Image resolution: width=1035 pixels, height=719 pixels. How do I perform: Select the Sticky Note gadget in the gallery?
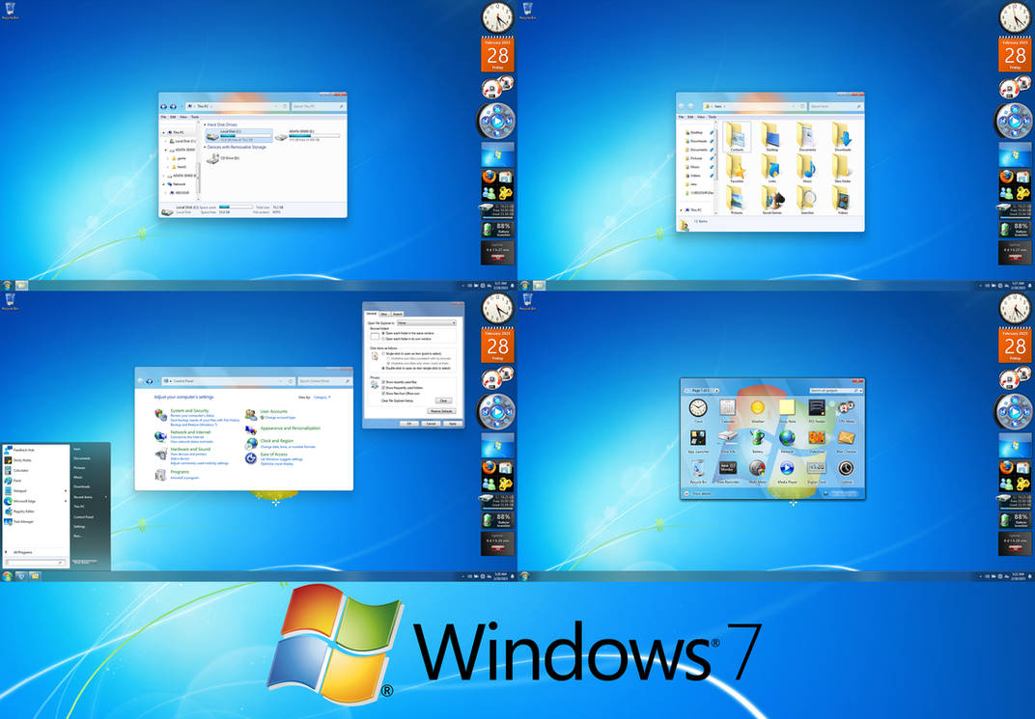tap(787, 409)
